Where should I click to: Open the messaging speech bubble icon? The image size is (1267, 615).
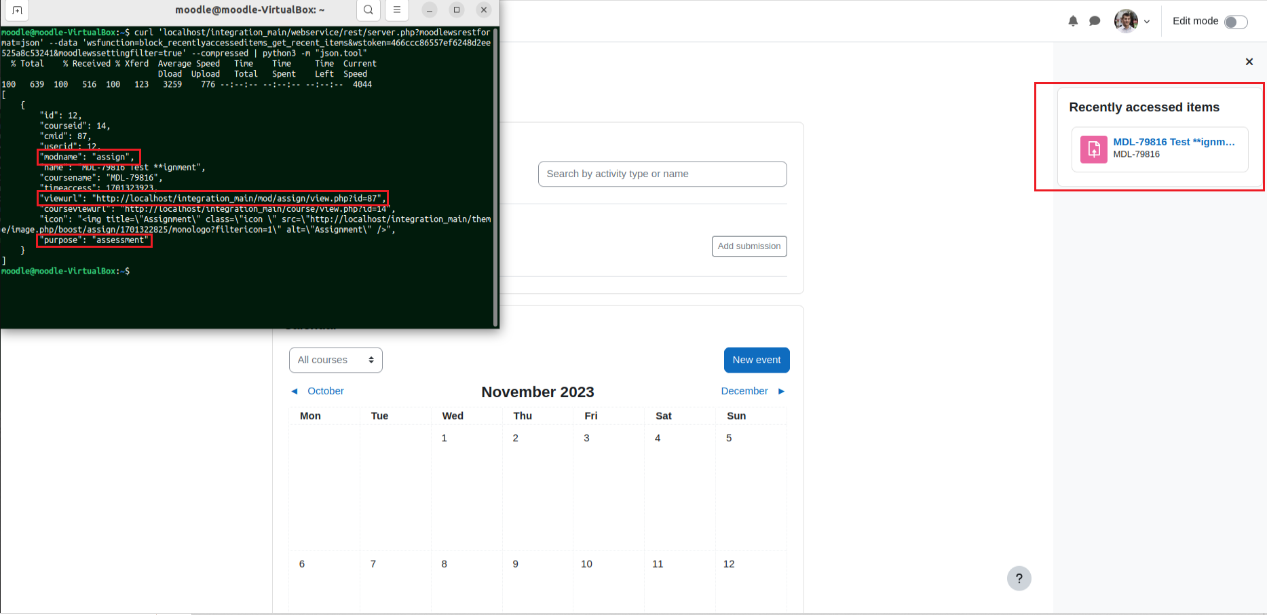pyautogui.click(x=1095, y=21)
